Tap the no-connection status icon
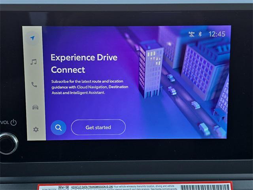 (191, 34)
